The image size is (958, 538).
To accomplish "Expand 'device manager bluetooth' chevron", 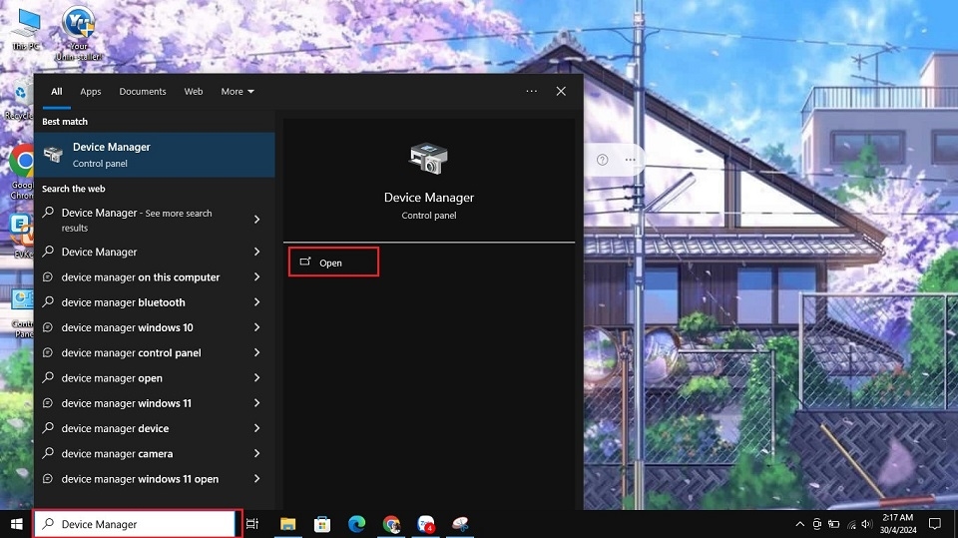I will [x=256, y=302].
